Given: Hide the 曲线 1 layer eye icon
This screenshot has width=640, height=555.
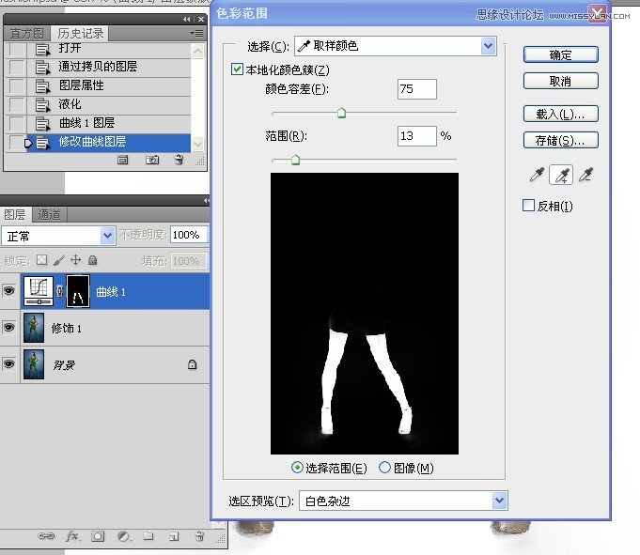Looking at the screenshot, I should click(9, 291).
